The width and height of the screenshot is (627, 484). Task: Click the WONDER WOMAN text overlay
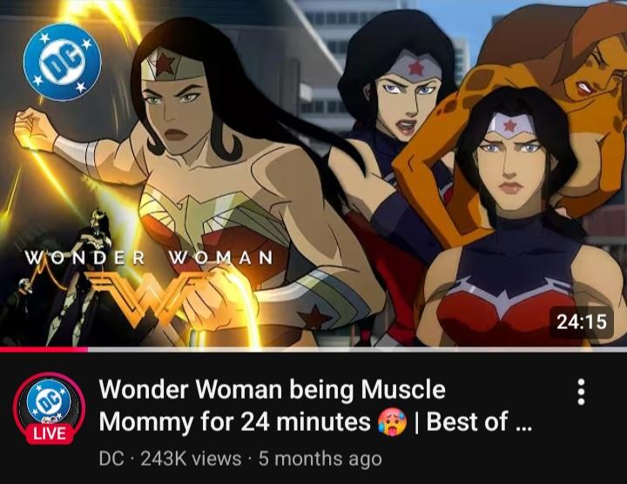(x=149, y=258)
